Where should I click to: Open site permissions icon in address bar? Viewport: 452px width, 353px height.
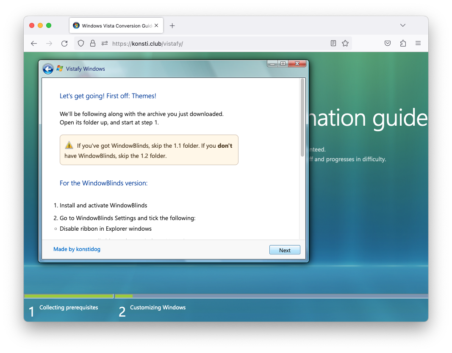click(105, 44)
